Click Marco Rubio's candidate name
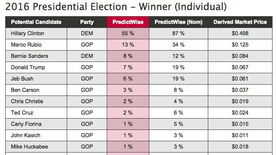The image size is (277, 155). pos(26,45)
